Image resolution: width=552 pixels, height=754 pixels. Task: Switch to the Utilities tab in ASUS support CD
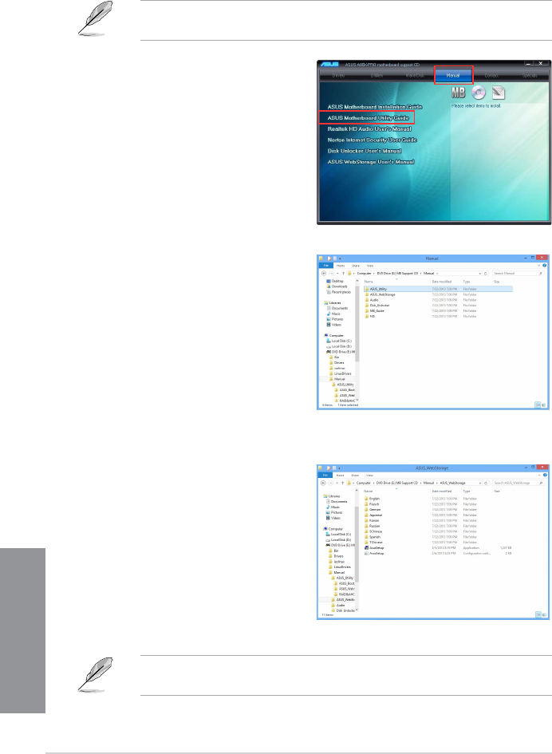point(377,76)
